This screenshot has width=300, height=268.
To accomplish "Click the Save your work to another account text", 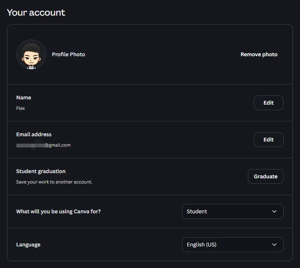I will (54, 182).
